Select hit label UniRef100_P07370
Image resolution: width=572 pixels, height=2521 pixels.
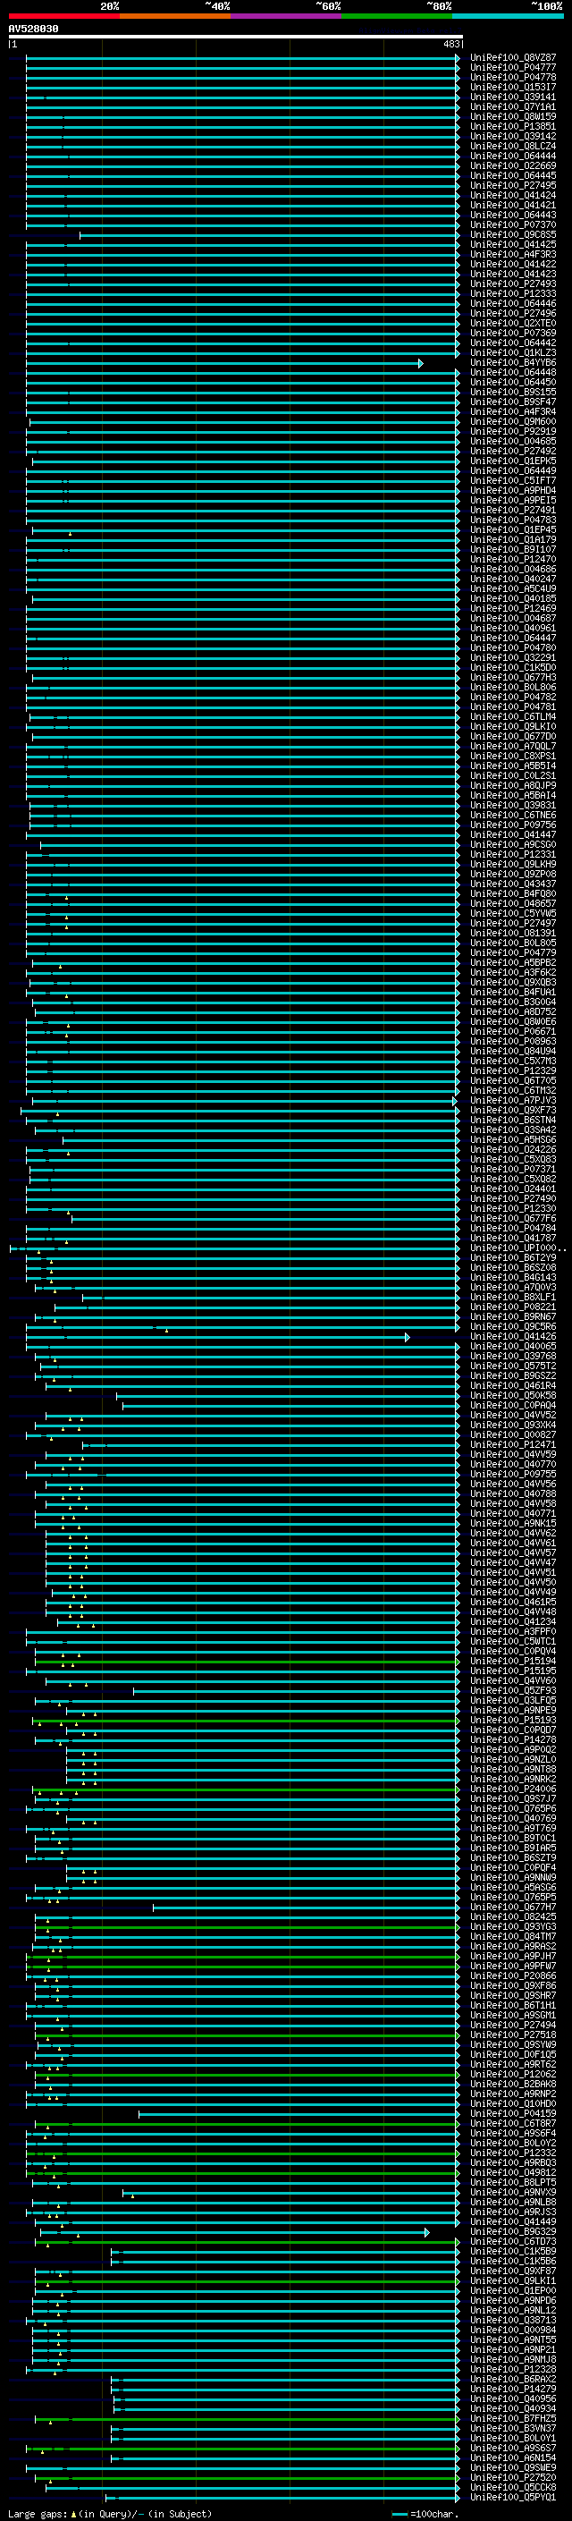pos(512,225)
